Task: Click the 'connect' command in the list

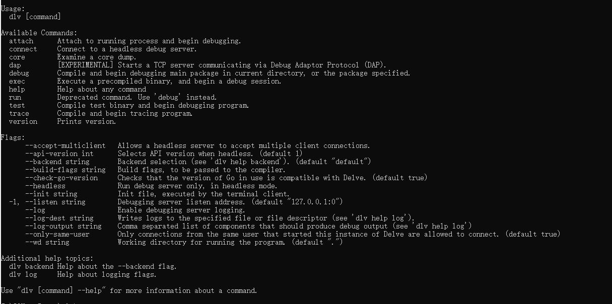Action: pos(23,49)
